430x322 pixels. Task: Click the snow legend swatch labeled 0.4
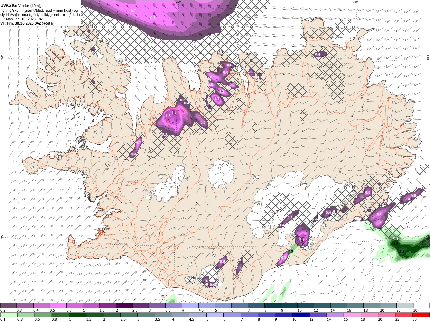[42, 306]
